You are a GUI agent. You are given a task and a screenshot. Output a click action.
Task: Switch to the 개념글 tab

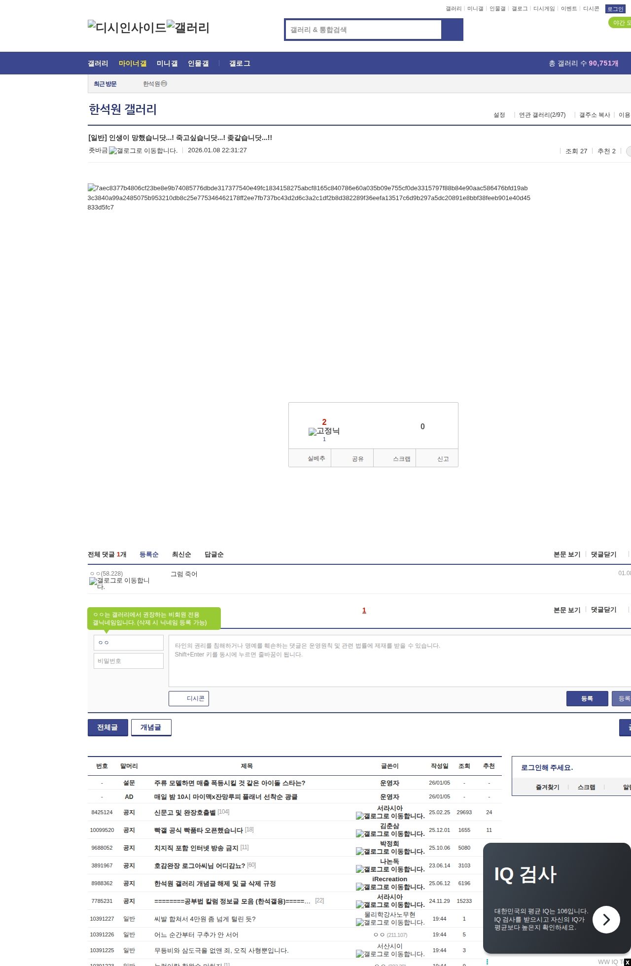click(151, 727)
